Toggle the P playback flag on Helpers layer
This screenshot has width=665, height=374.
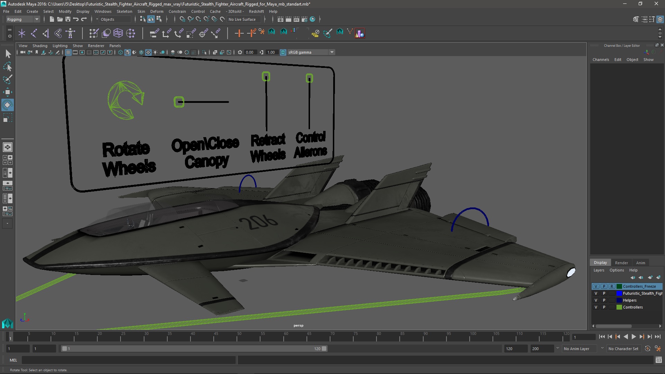coord(604,300)
